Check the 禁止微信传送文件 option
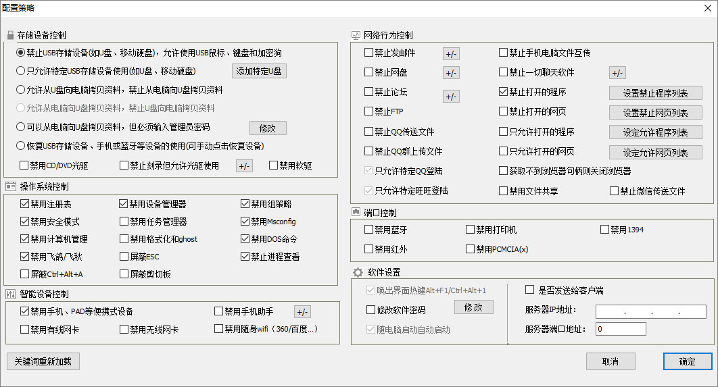The width and height of the screenshot is (718, 387). [x=615, y=191]
